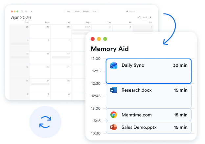
Task: Open the Research.docx entry
Action: pos(148,96)
